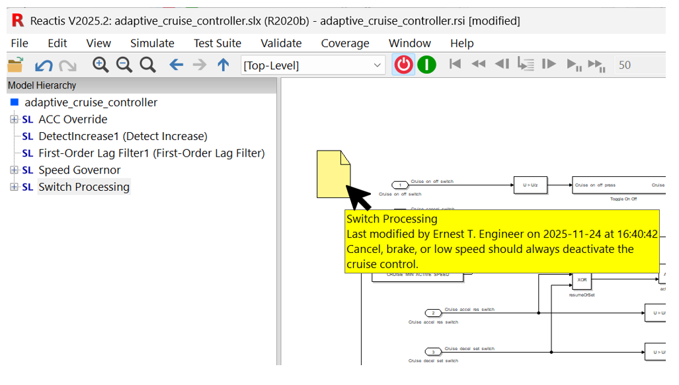Image resolution: width=679 pixels, height=385 pixels.
Task: Select the adaptive_cruise_controller root node
Action: 91,102
